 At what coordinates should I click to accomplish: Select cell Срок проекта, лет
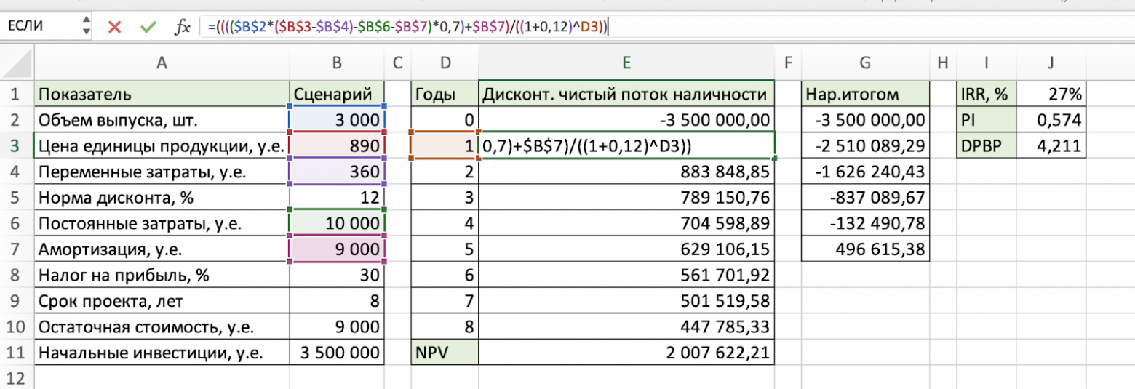(x=162, y=302)
